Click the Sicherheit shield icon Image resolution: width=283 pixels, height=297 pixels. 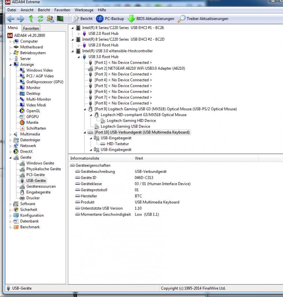[x=16, y=210]
